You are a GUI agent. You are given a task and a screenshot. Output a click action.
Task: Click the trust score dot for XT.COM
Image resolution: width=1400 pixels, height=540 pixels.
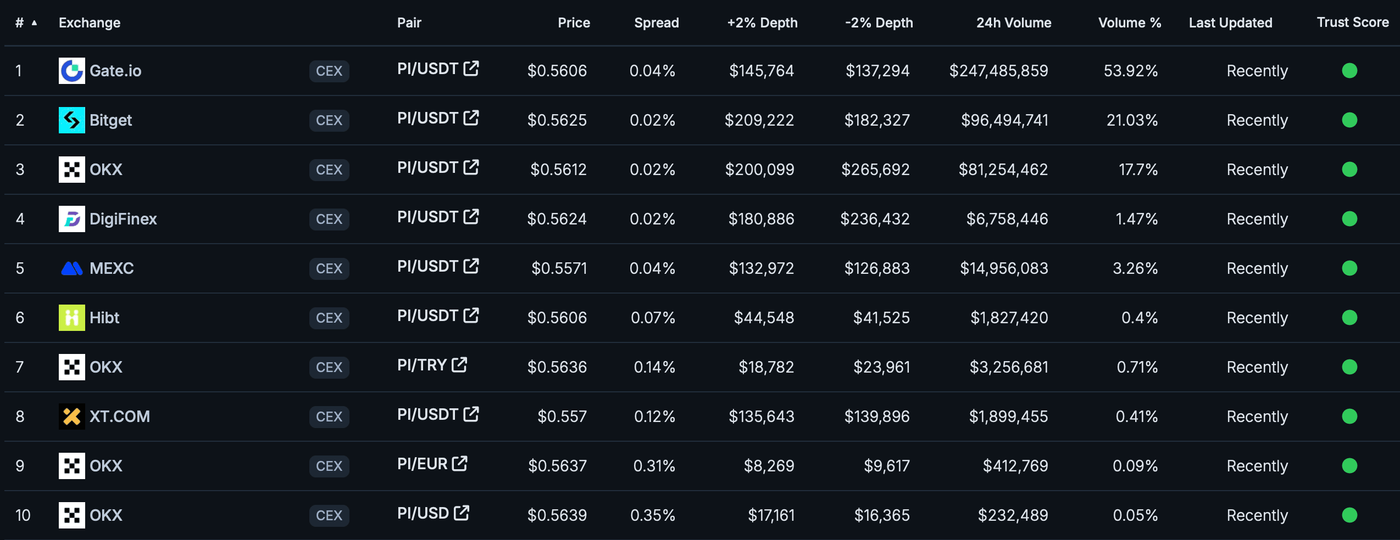(1351, 417)
